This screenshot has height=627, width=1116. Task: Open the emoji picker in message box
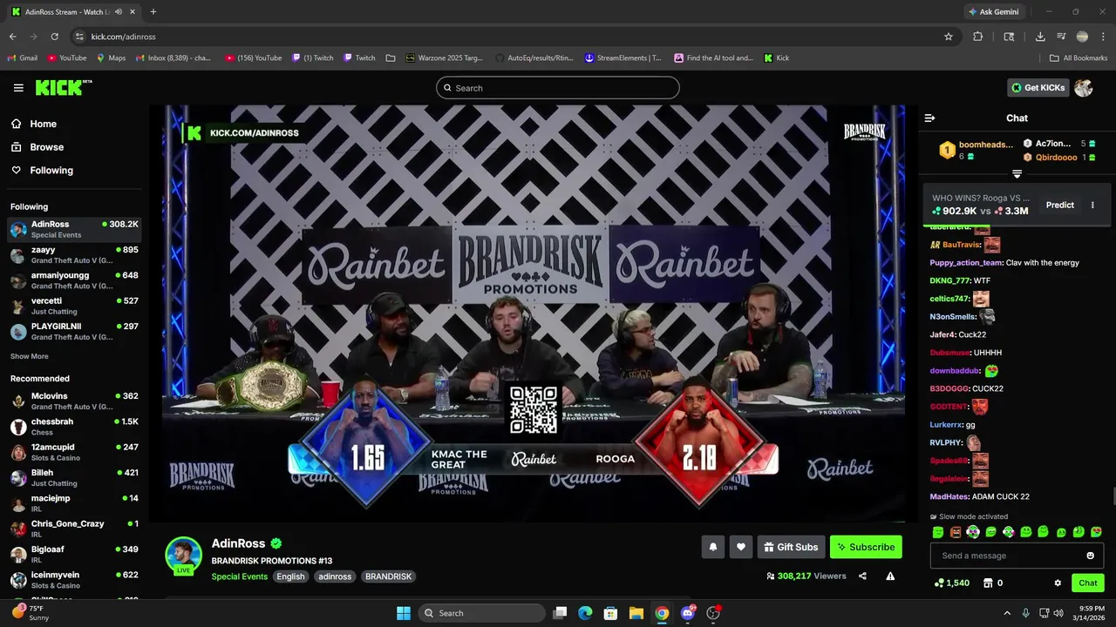[1090, 556]
